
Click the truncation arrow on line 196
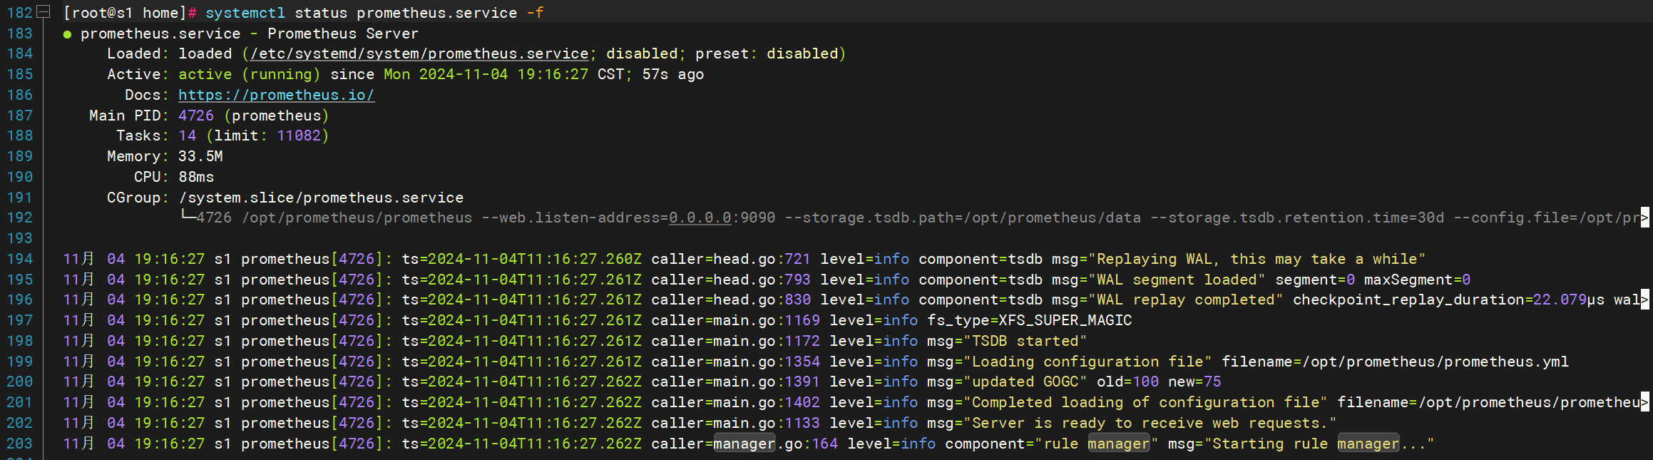[1644, 300]
